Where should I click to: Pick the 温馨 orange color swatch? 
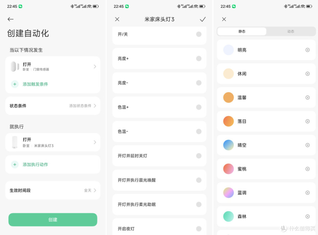pos(228,97)
